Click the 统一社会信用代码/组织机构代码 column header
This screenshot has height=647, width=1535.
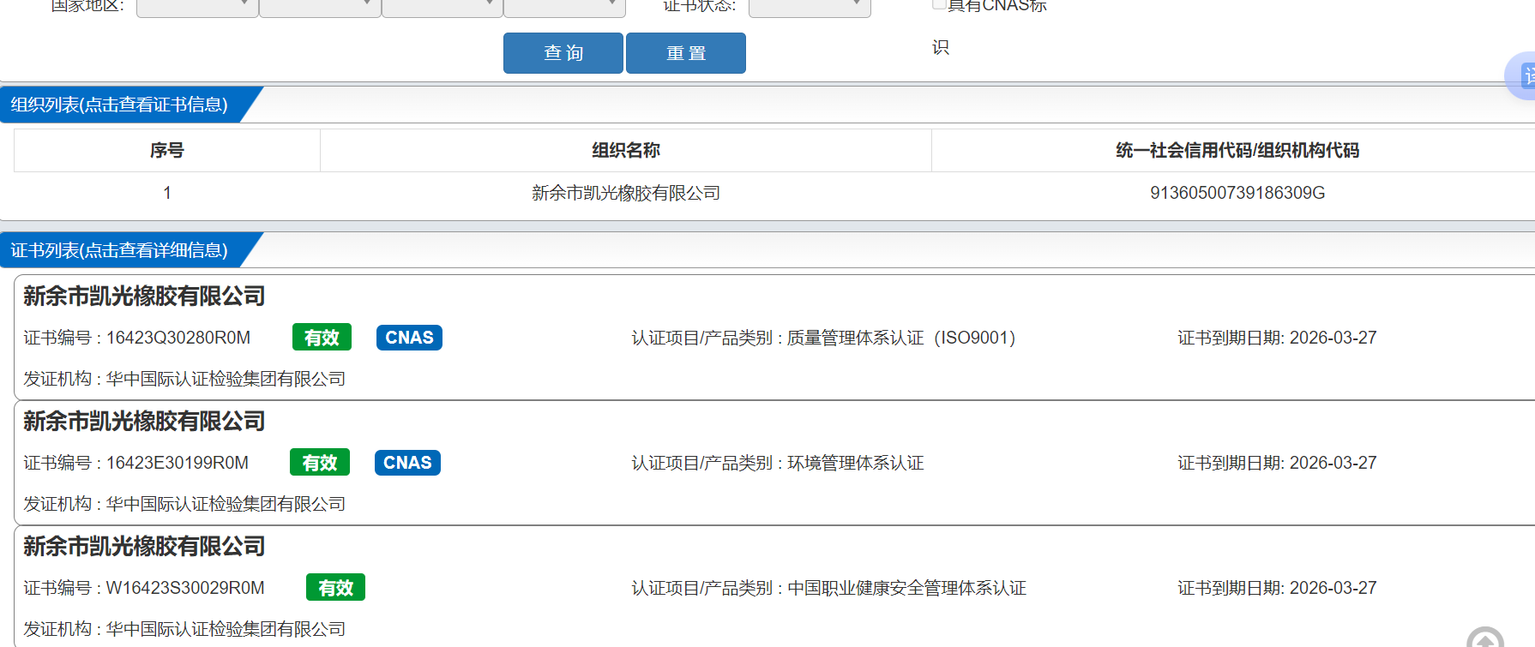pyautogui.click(x=1237, y=151)
